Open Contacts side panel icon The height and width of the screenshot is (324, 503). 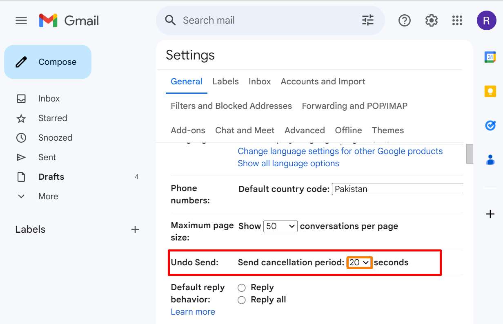[x=490, y=159]
